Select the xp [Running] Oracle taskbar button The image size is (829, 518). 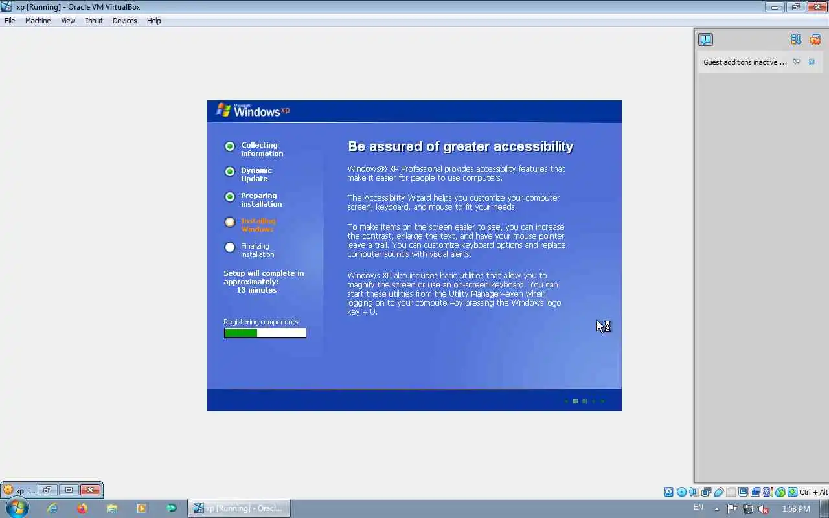point(239,508)
